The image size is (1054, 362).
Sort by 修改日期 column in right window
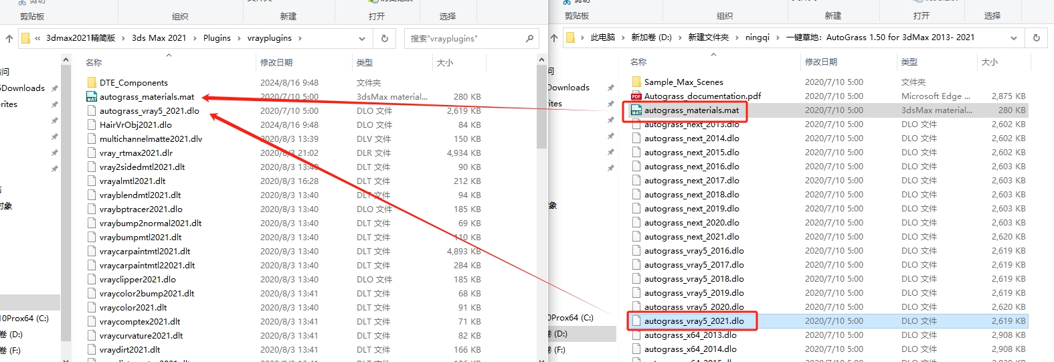pos(821,62)
